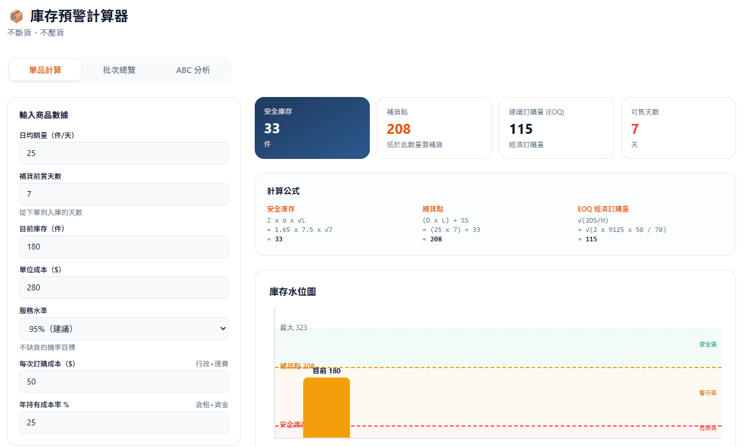Click the 輸入商品數據 heading

pyautogui.click(x=44, y=115)
